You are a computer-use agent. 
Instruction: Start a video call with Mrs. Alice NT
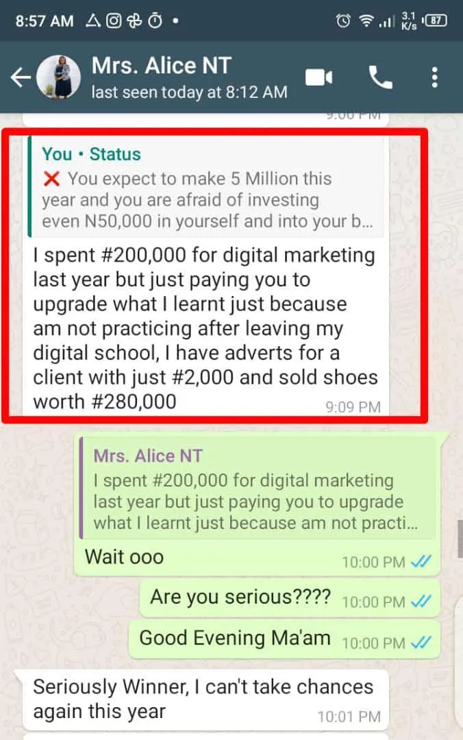click(318, 77)
